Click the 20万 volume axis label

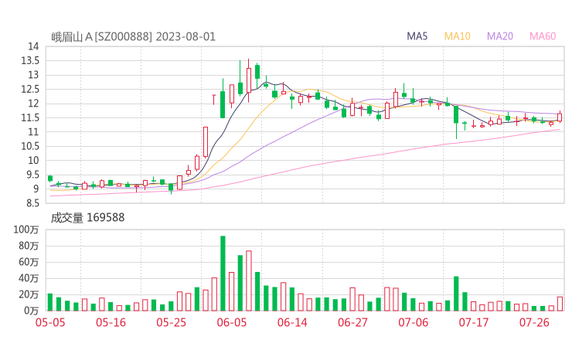click(x=29, y=294)
